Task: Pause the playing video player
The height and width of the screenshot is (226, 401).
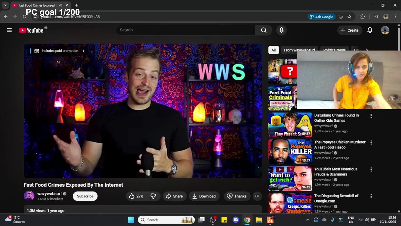Action: tap(143, 111)
